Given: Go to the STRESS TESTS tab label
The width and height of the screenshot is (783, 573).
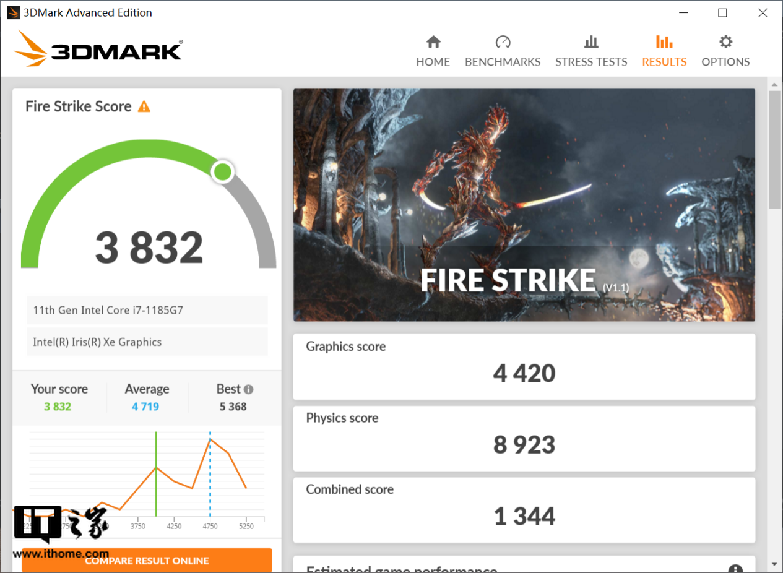Looking at the screenshot, I should (591, 62).
